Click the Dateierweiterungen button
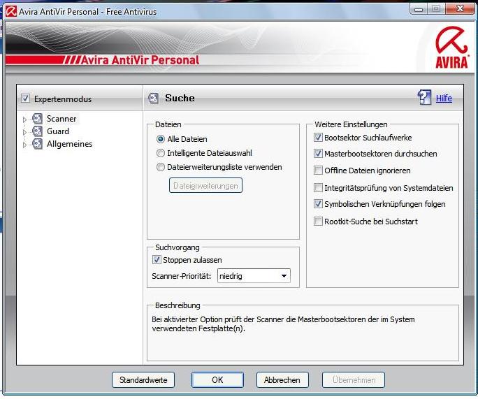This screenshot has width=478, height=399. [205, 185]
